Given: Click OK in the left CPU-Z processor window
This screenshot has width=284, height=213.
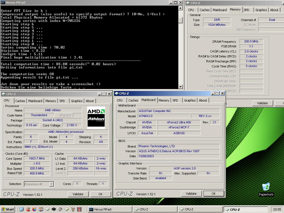Looking at the screenshot, I should [x=100, y=194].
